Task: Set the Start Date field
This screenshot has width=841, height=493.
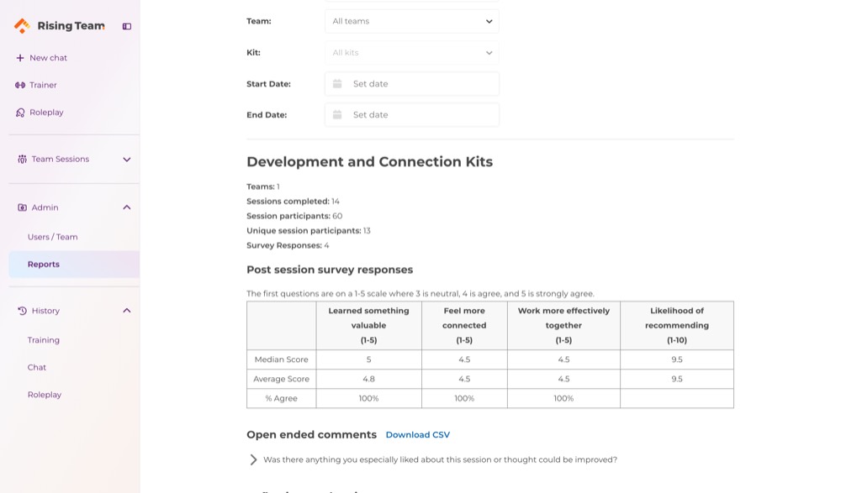Action: (412, 84)
